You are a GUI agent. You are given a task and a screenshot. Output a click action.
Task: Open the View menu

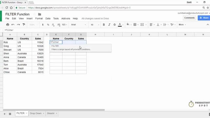point(21,18)
